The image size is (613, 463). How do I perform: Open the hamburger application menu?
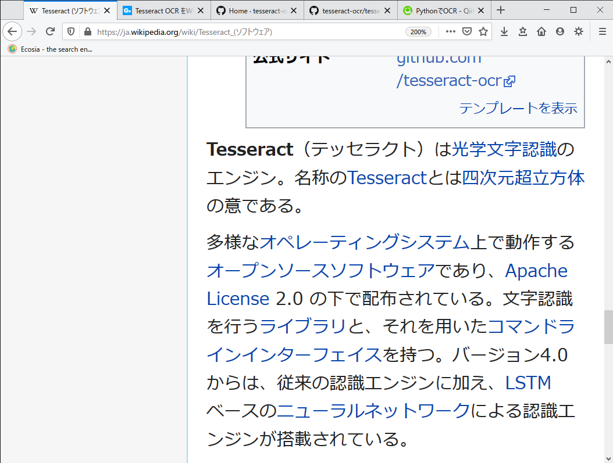click(601, 31)
